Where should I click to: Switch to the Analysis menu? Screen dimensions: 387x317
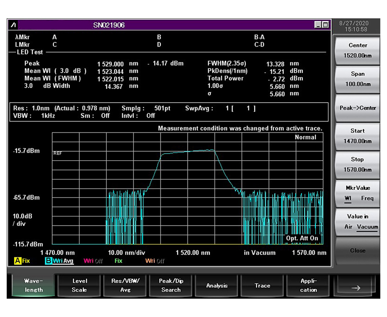(x=217, y=286)
